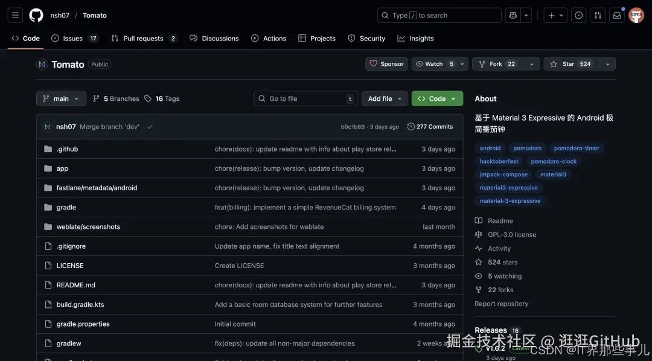Go to GitHub home via Octocat logo
652x361 pixels.
36,15
